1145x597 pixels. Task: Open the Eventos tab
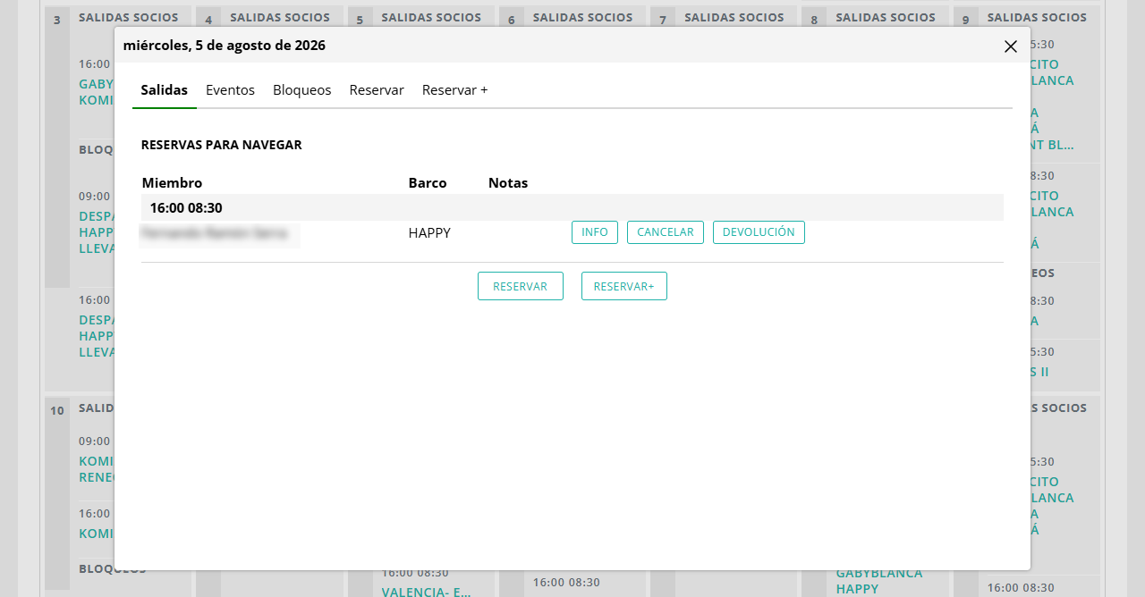pyautogui.click(x=231, y=90)
